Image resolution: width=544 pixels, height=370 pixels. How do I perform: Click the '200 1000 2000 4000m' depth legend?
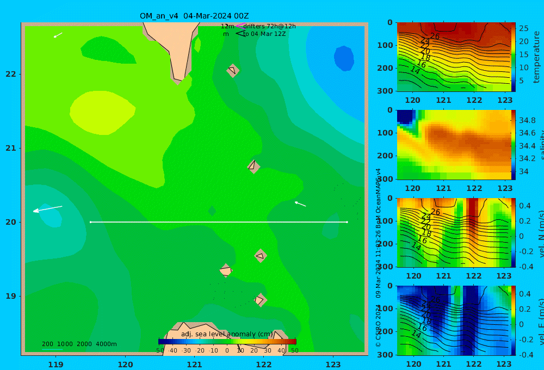pyautogui.click(x=79, y=344)
